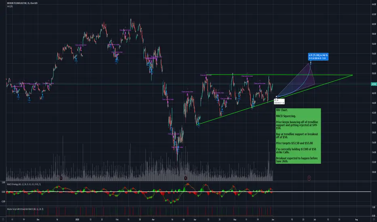This screenshot has height=222, width=377.
Task: Open the upcoming earnings marker in late June
Action: 309,178
